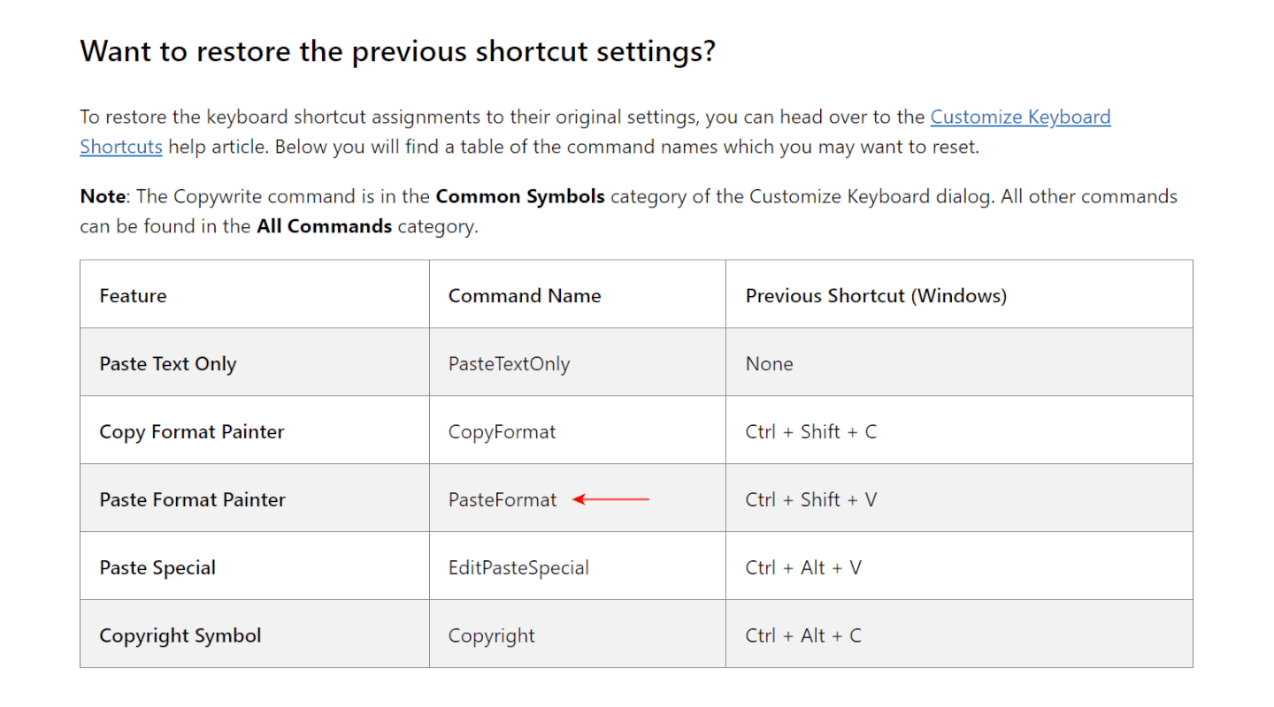
Task: Select the EditPasteSpecial command name text
Action: [x=518, y=568]
